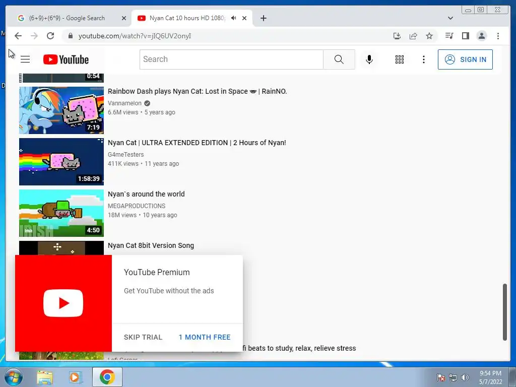This screenshot has width=516, height=387.
Task: Mute the Nyan Cat tab audio icon
Action: click(x=233, y=18)
